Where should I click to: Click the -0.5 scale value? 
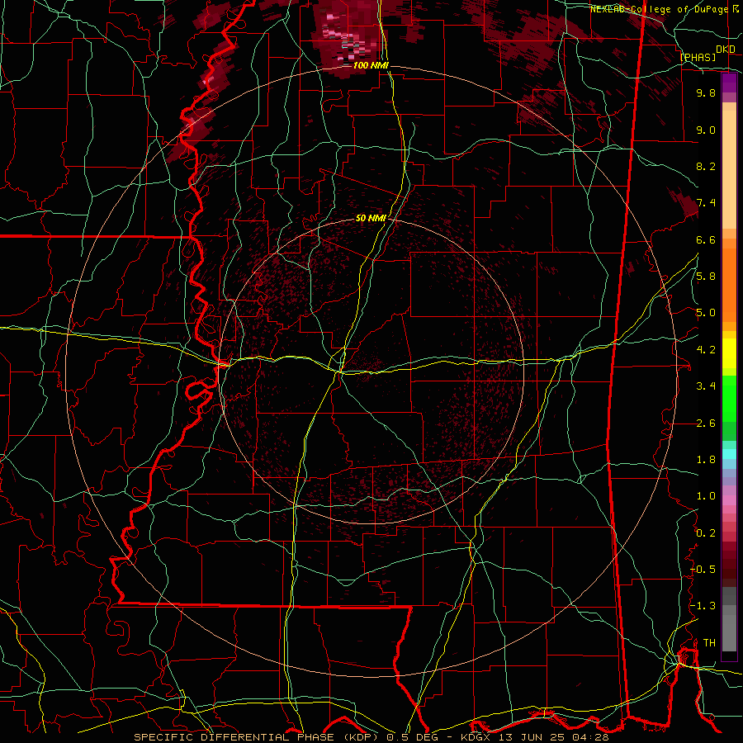pos(703,570)
